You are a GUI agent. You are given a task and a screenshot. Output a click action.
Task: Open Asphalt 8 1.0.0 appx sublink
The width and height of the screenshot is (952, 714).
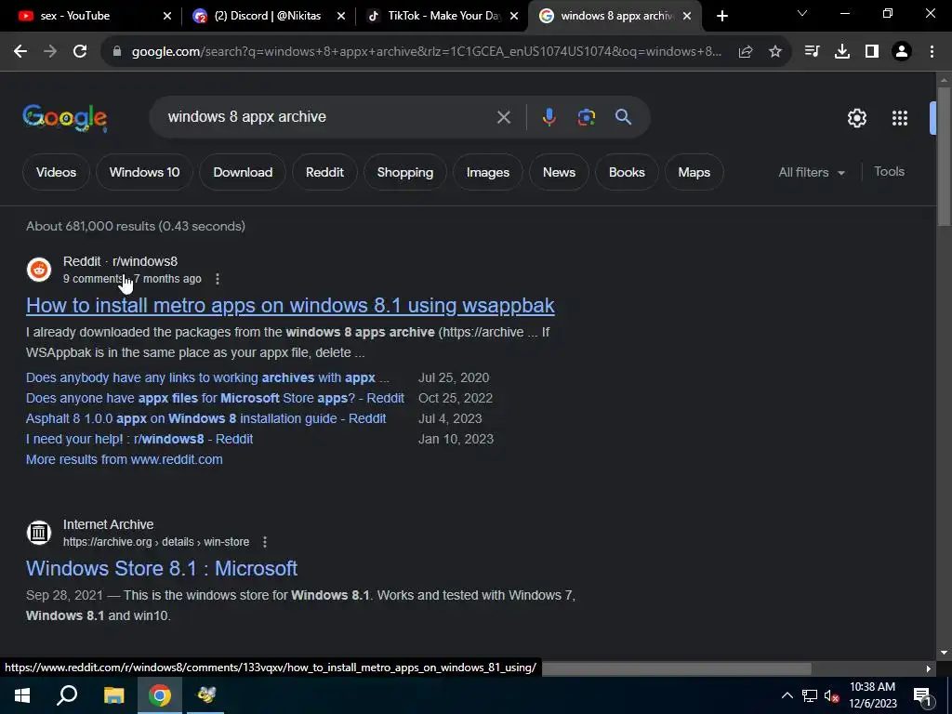205,419
